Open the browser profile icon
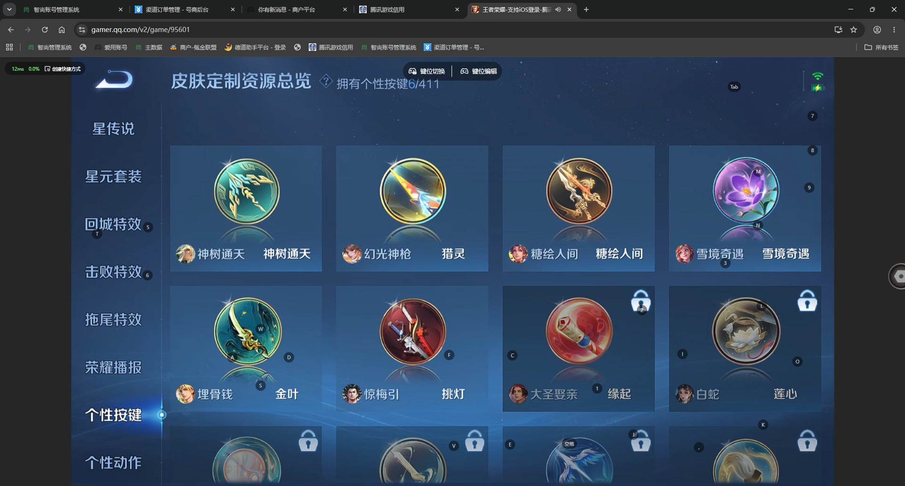Screen dimensions: 905x486 coord(877,30)
